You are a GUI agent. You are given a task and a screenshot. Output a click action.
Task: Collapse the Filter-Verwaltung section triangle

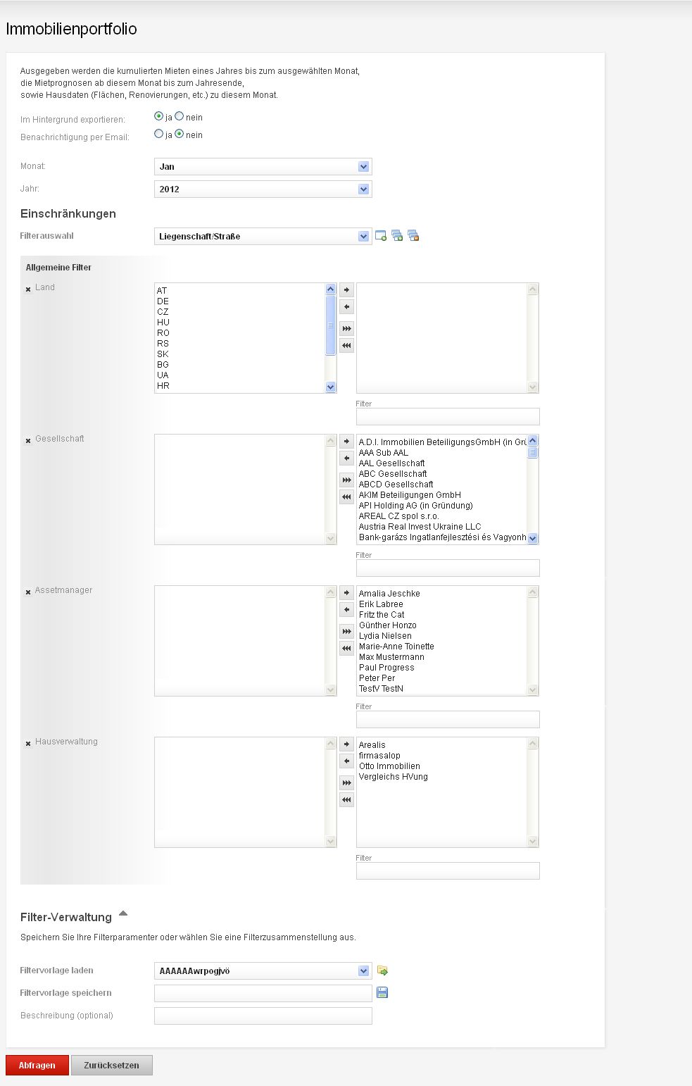123,913
